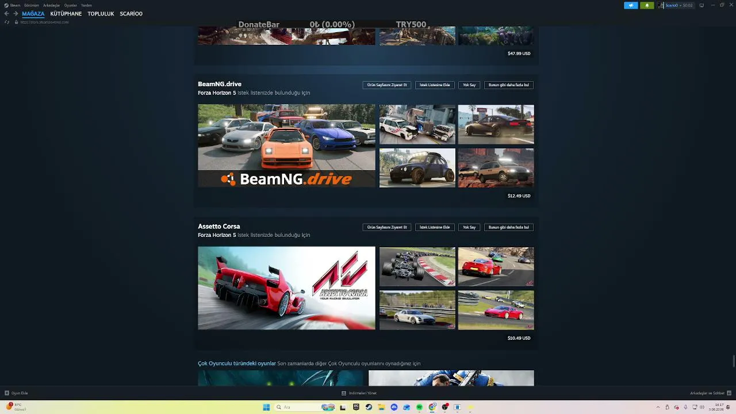Open the Görünüm menu
The width and height of the screenshot is (736, 414).
pos(32,5)
